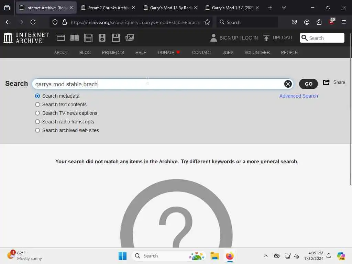Click the Share label text
Screen dimensions: 352x264
click(339, 82)
